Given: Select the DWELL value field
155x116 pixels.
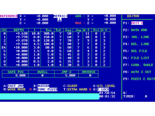Looking at the screenshot, I should [42, 75].
